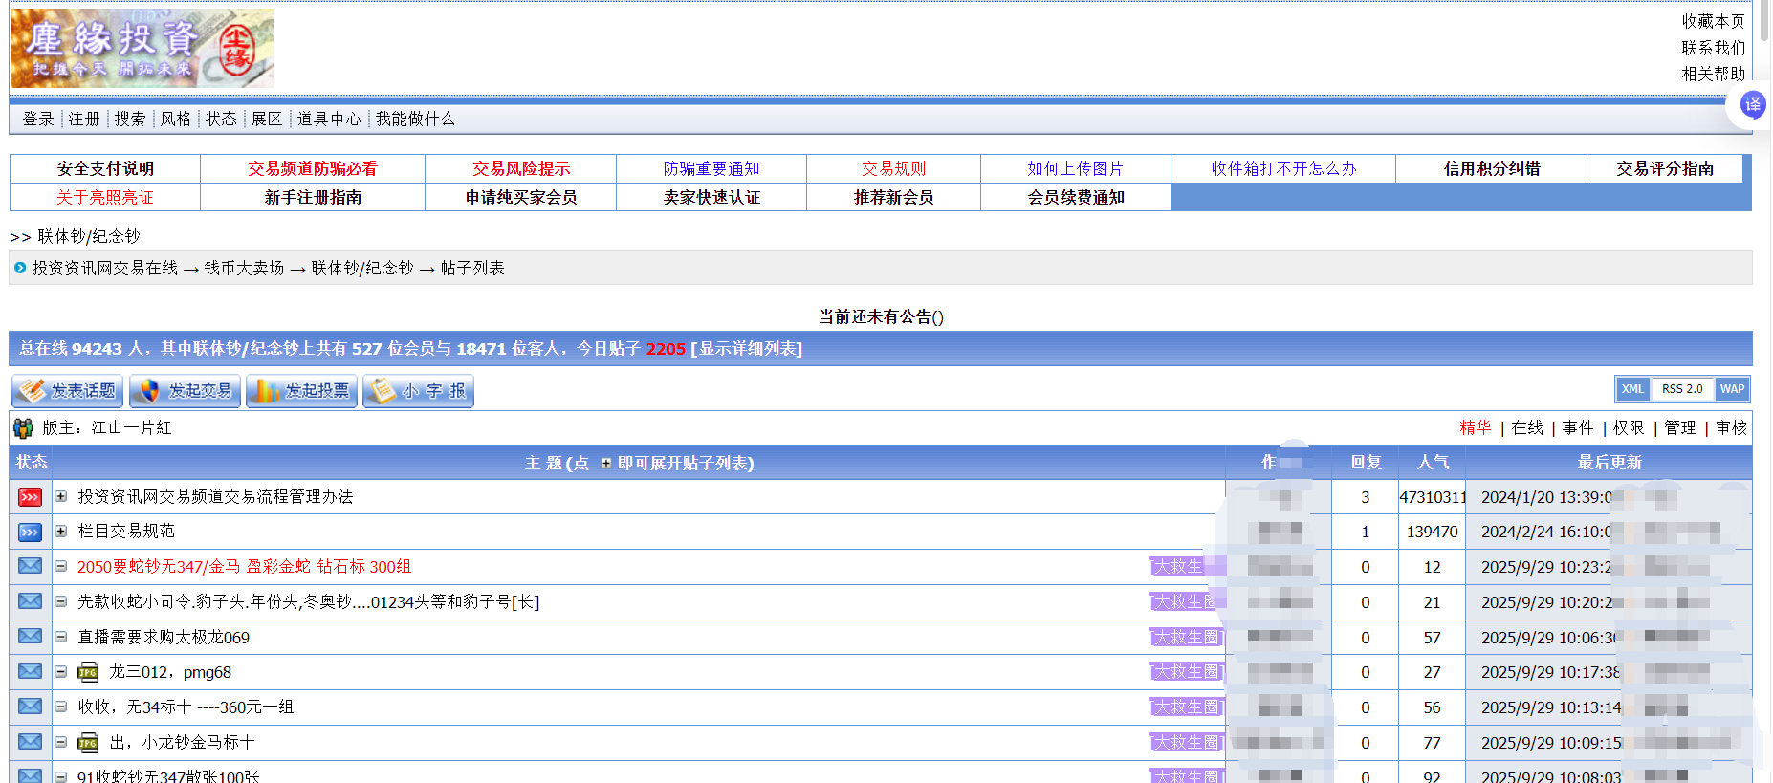Click the 发表话题 post topic button

click(x=68, y=391)
